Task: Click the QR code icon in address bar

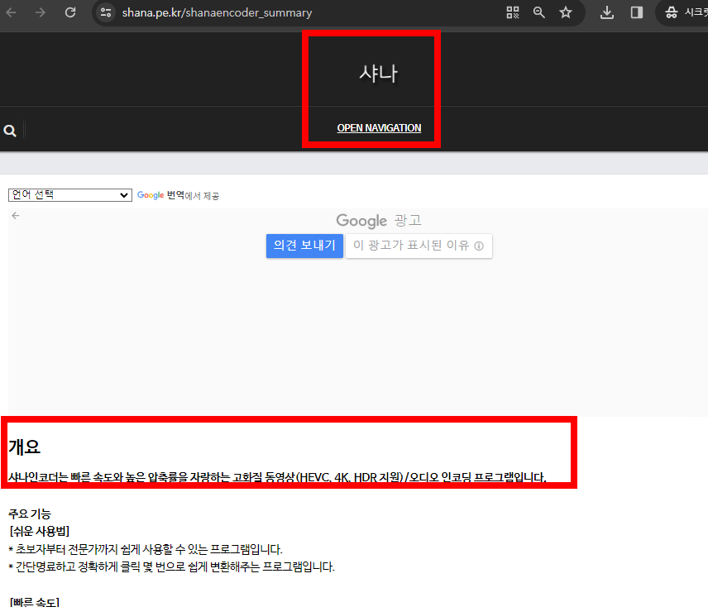Action: click(x=512, y=12)
